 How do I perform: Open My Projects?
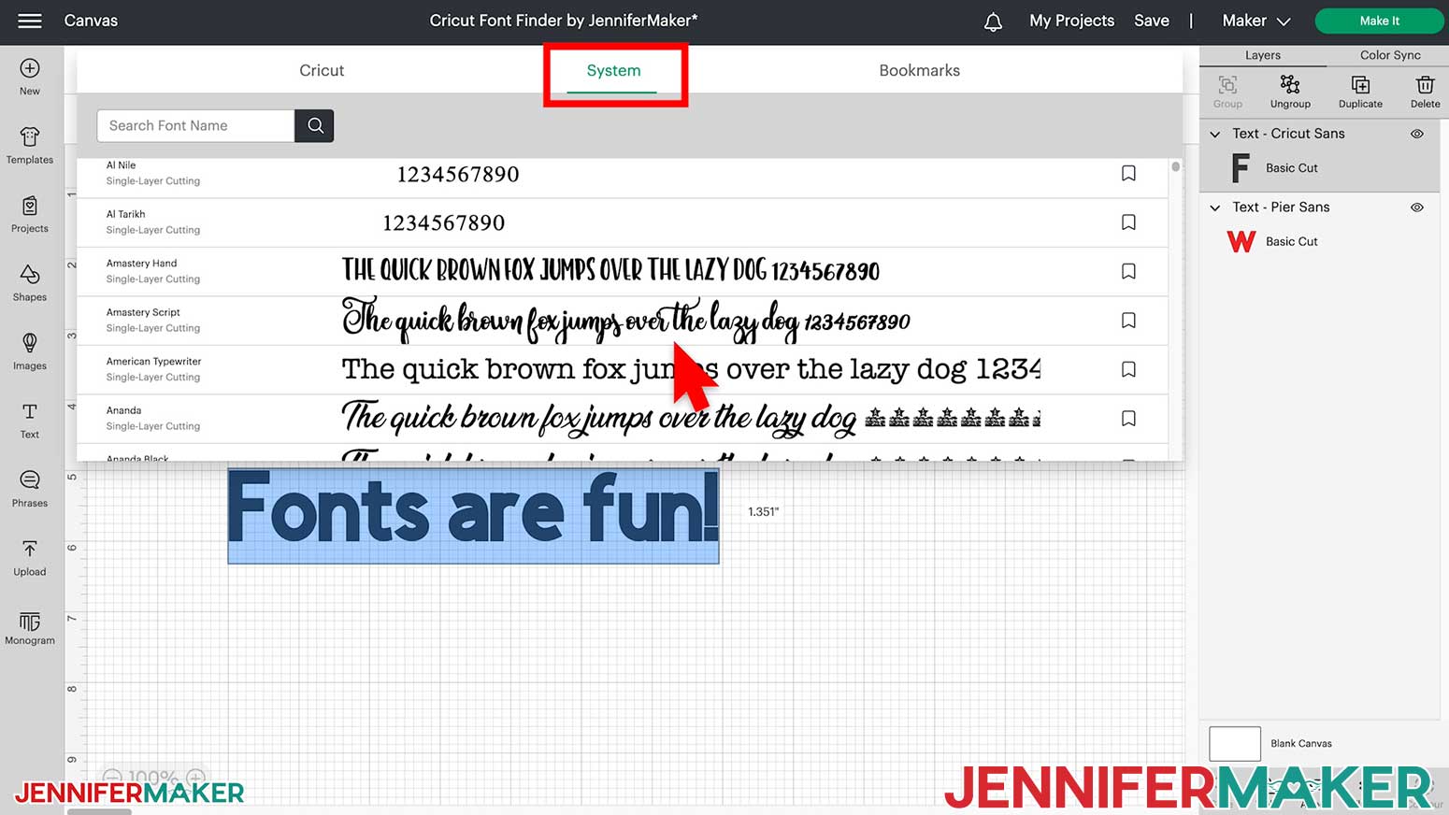pos(1071,21)
